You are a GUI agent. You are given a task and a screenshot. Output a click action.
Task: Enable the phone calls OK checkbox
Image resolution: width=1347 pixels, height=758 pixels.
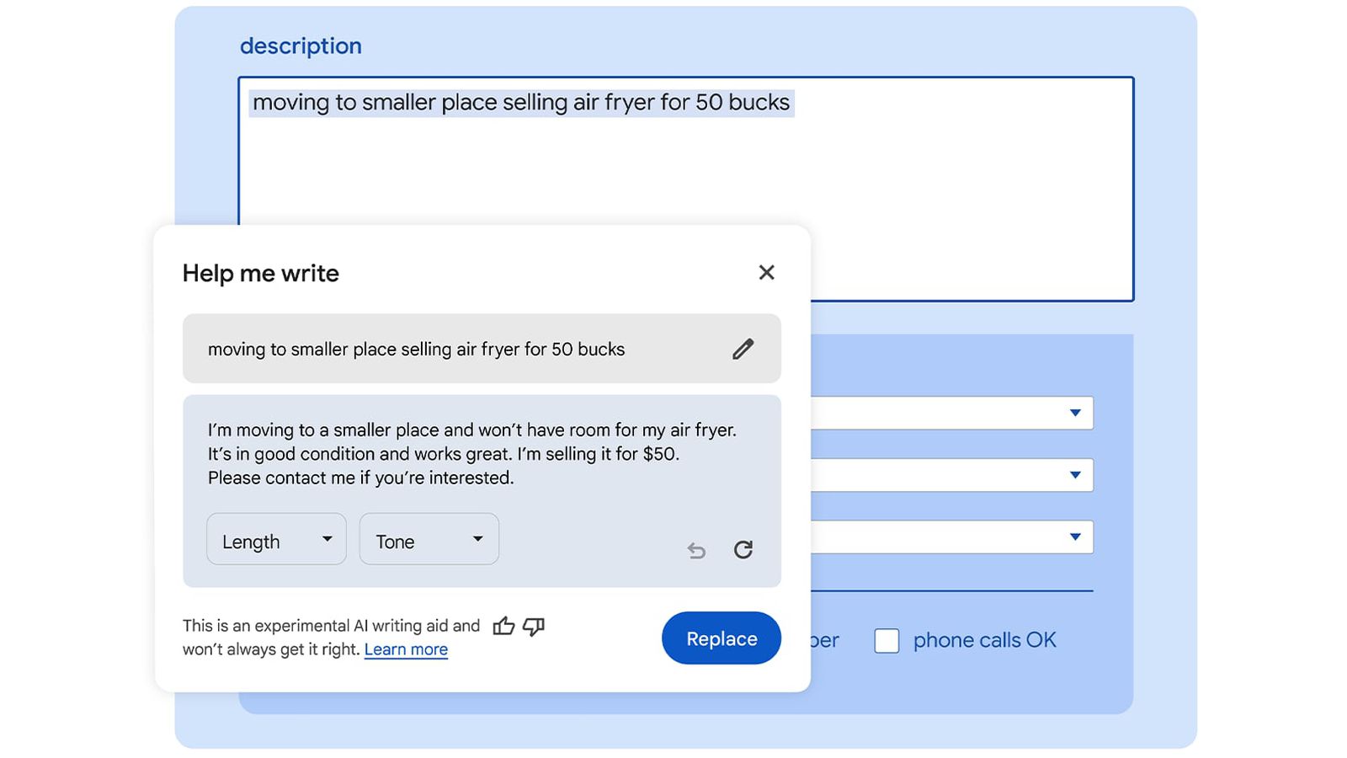[886, 641]
